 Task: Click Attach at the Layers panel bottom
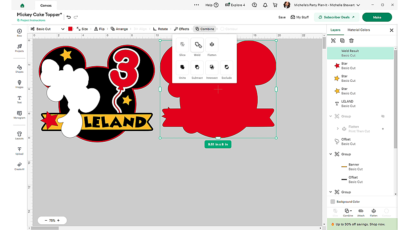pos(361,212)
